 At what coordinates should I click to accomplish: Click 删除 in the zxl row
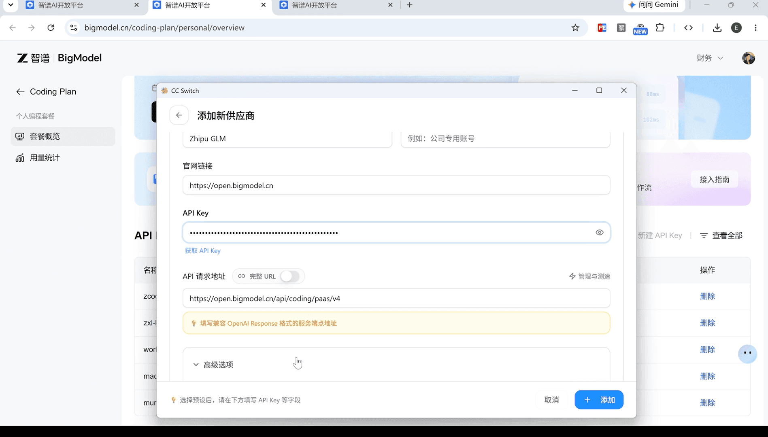click(708, 323)
